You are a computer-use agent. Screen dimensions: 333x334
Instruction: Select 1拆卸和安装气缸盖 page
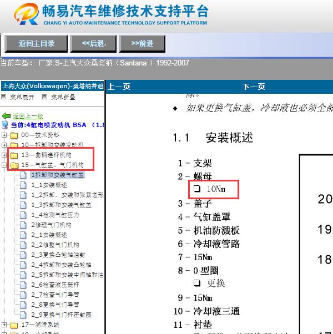[x=58, y=175]
